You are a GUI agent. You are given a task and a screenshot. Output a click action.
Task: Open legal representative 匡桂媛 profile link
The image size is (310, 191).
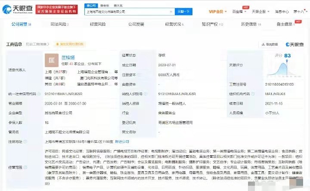pos(68,58)
